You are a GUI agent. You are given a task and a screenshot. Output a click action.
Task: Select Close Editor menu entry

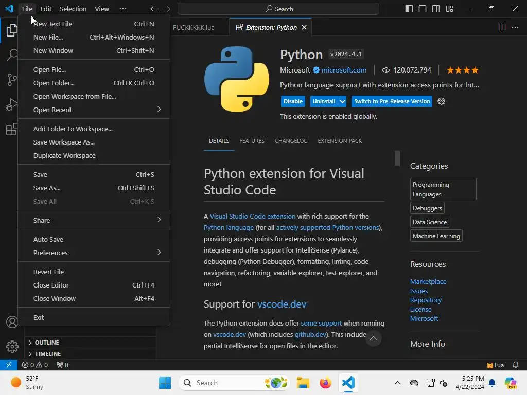tap(94, 285)
